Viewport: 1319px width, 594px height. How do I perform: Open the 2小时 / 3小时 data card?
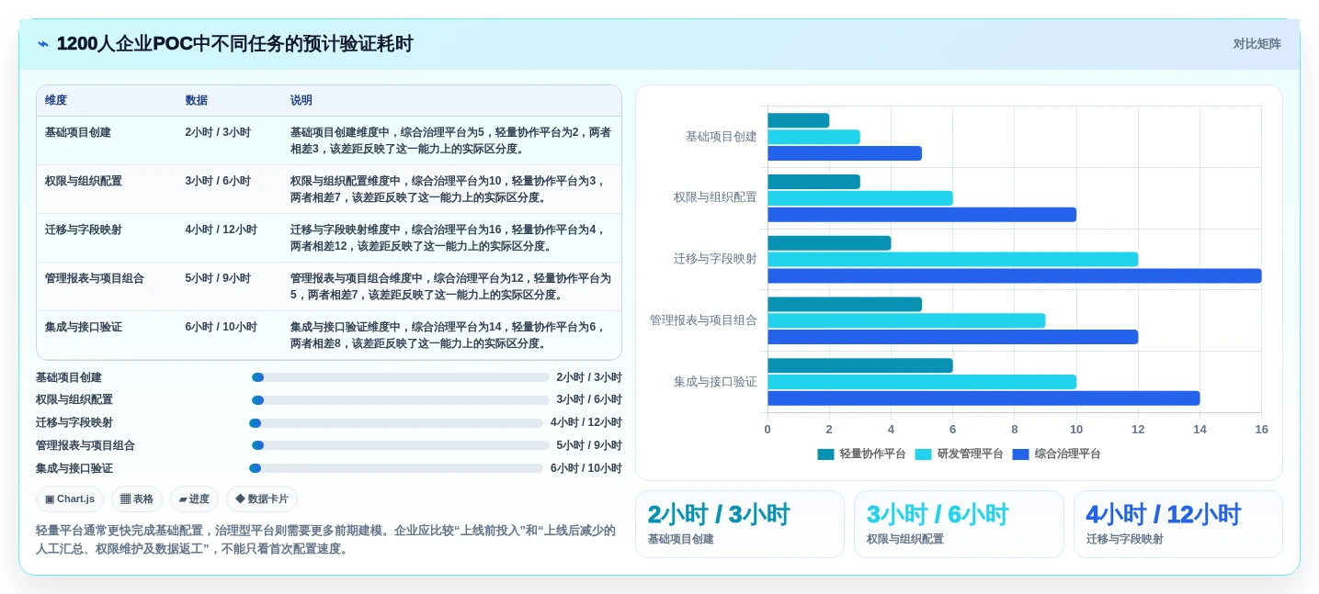click(740, 524)
